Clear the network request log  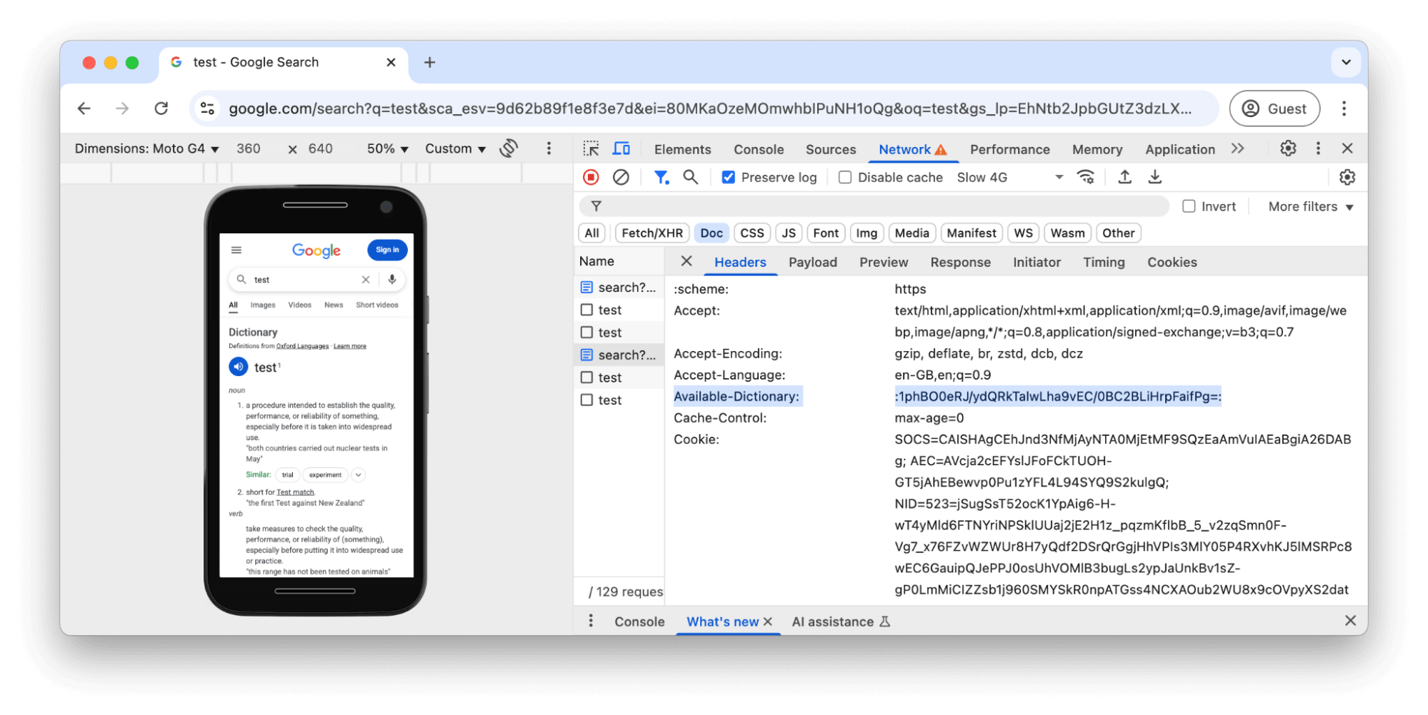click(x=620, y=177)
